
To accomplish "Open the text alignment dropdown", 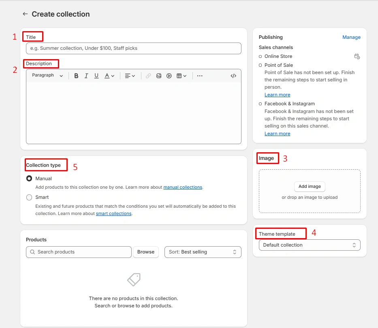I will [130, 75].
